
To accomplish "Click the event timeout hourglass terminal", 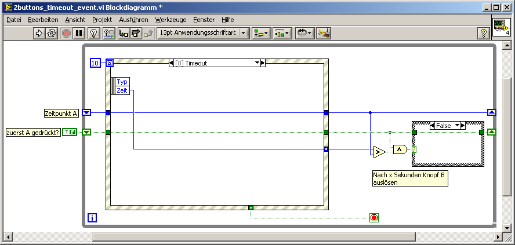I will [x=110, y=63].
